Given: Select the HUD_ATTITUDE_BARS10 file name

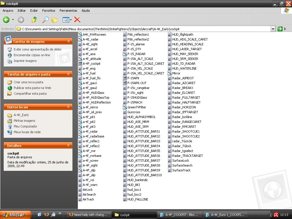Looking at the screenshot, I should 145,175.
